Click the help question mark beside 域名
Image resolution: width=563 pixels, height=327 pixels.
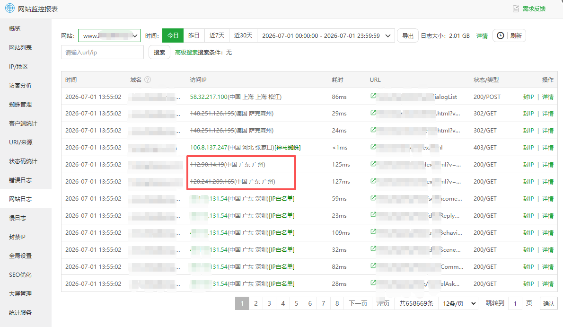(148, 80)
